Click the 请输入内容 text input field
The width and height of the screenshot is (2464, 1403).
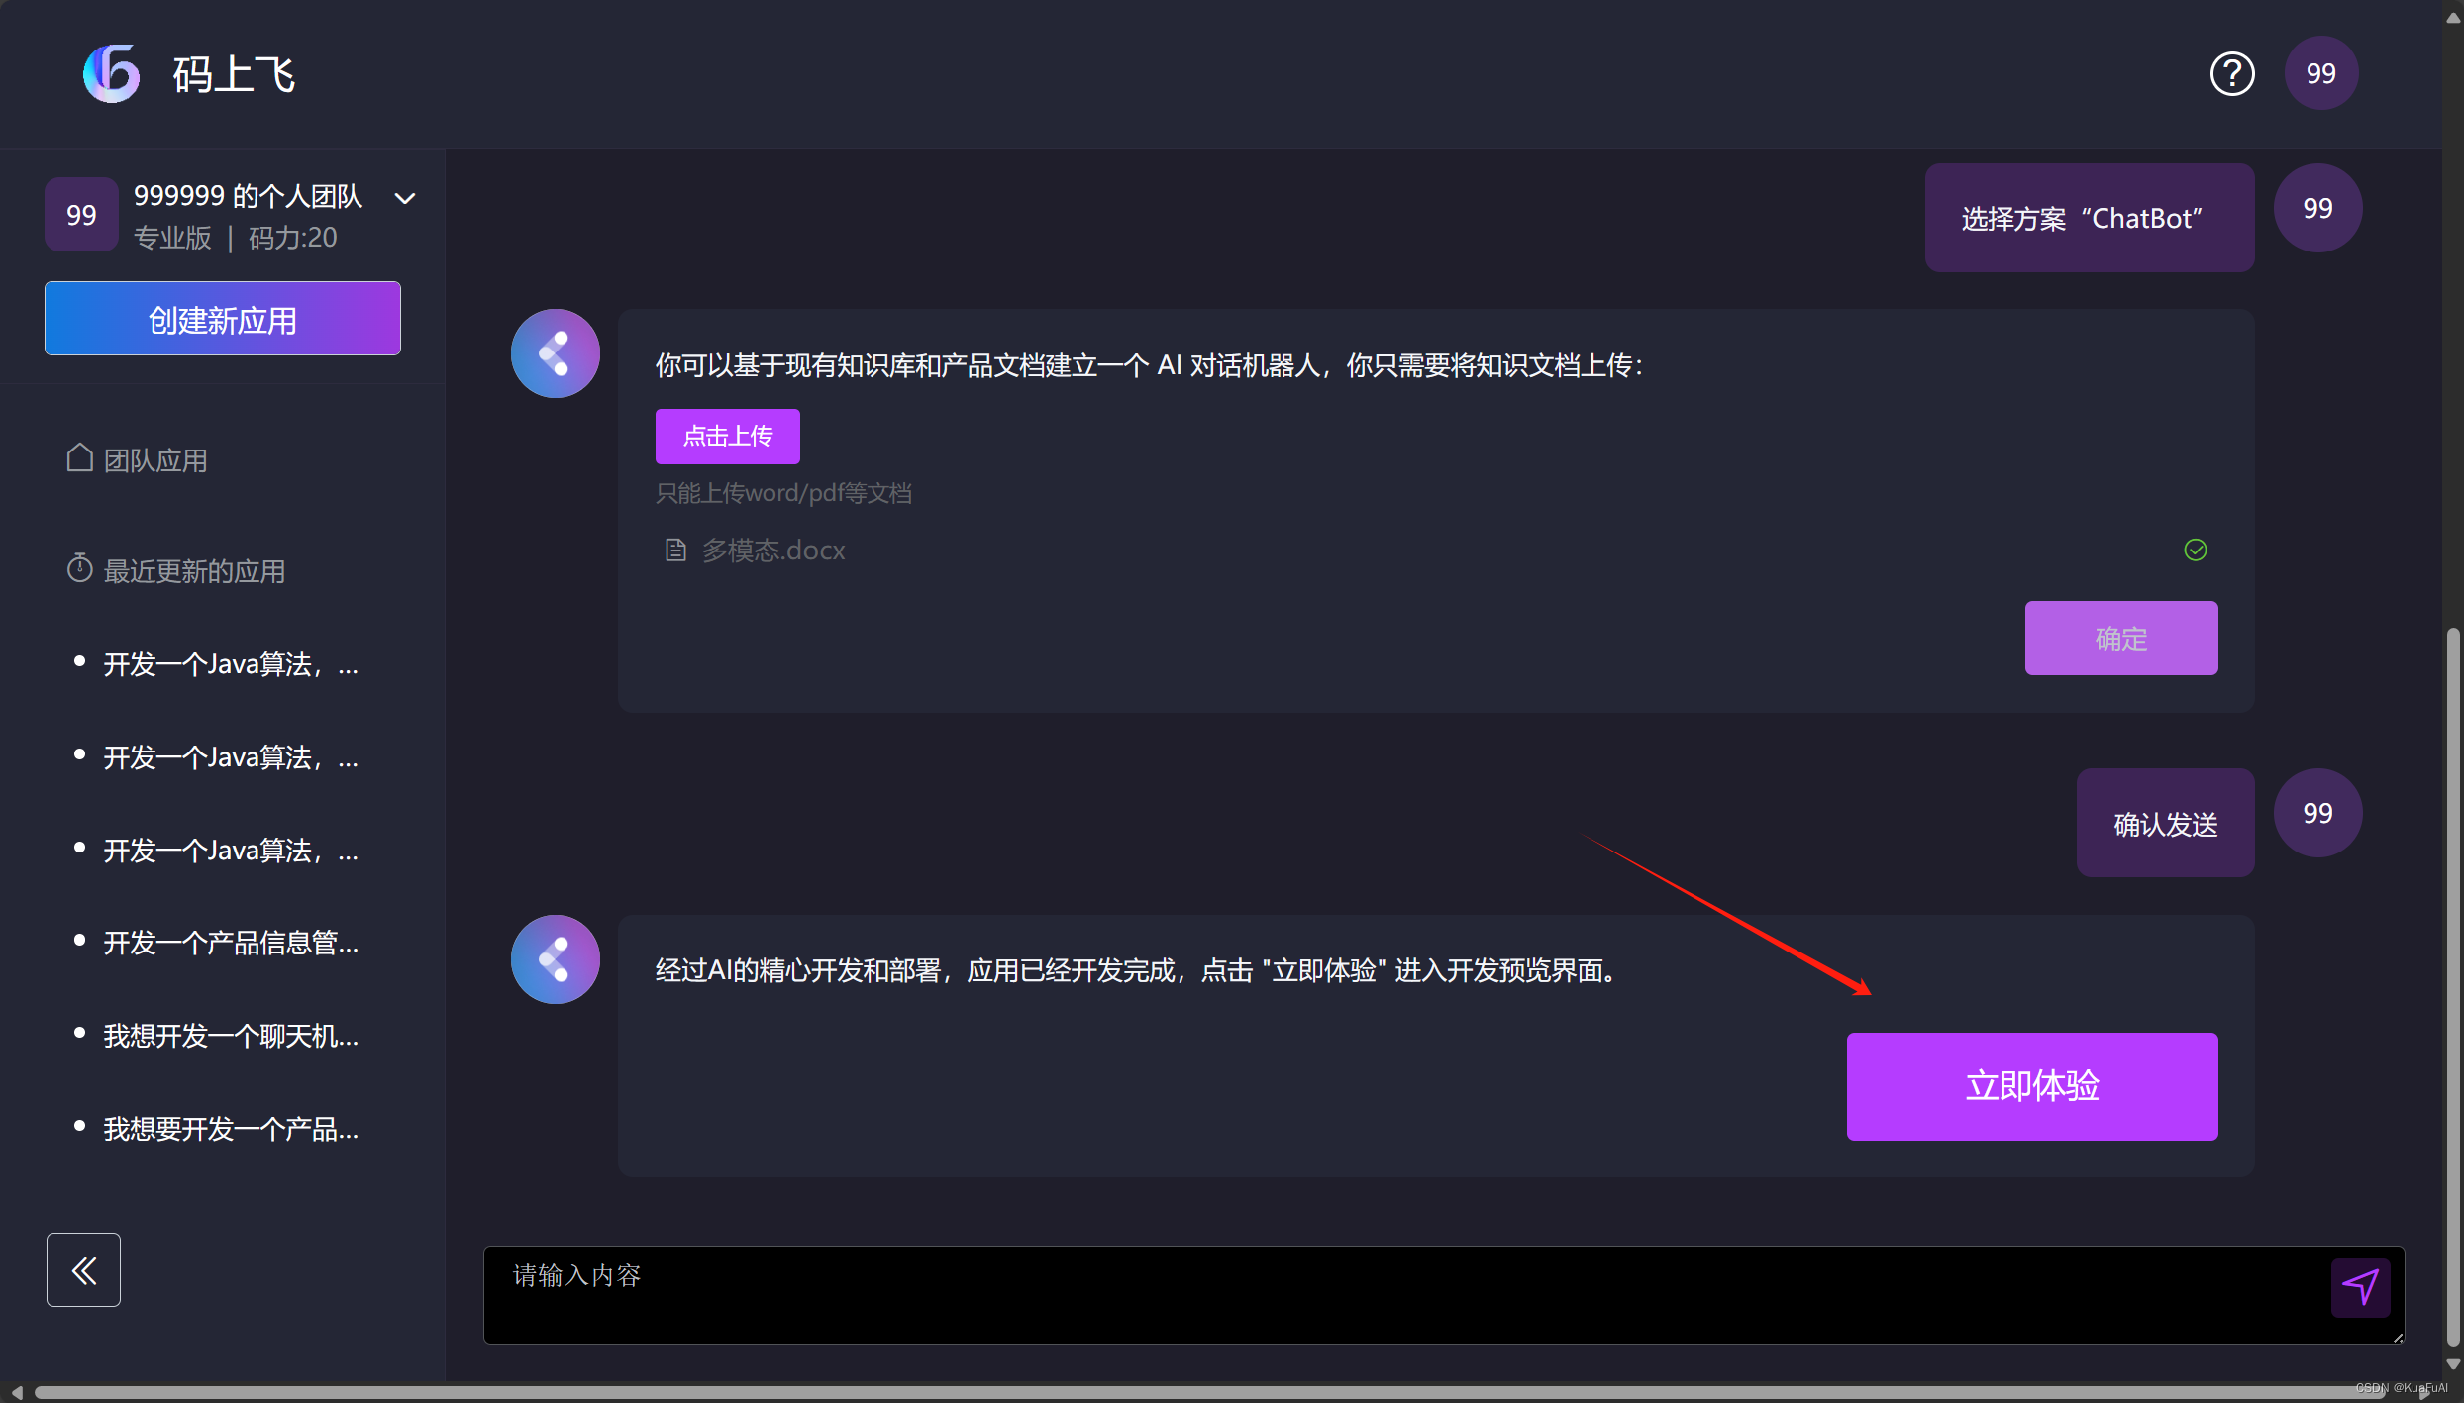[1386, 1293]
